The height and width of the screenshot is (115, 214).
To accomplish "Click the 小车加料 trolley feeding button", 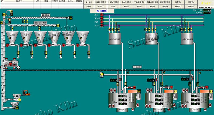I will pyautogui.click(x=137, y=67).
